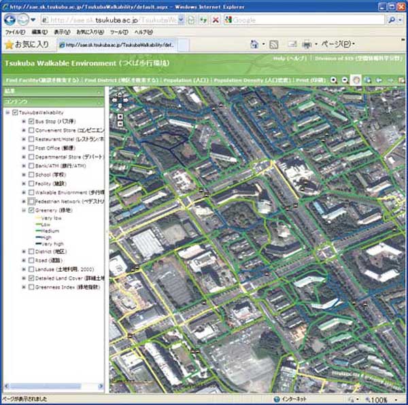Click the Print (印刷) link
The image size is (408, 405).
[311, 80]
